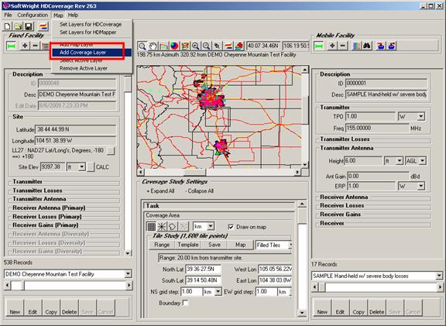Image resolution: width=446 pixels, height=326 pixels.
Task: Click the Open folder toolbar icon
Action: pos(18,26)
